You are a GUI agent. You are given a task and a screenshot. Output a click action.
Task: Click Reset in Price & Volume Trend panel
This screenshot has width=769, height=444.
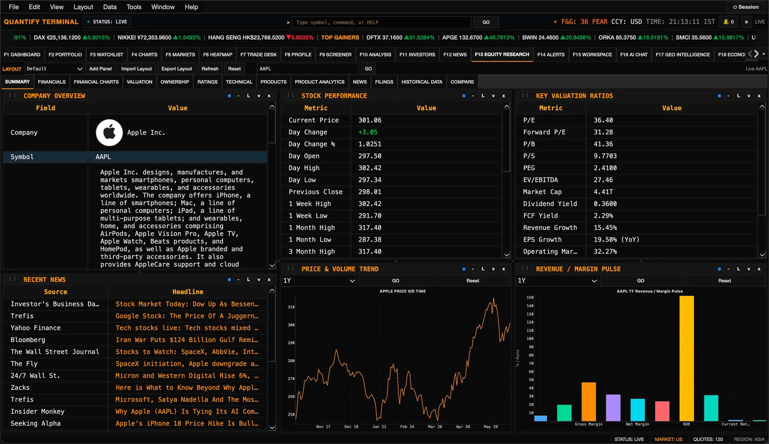pos(473,281)
